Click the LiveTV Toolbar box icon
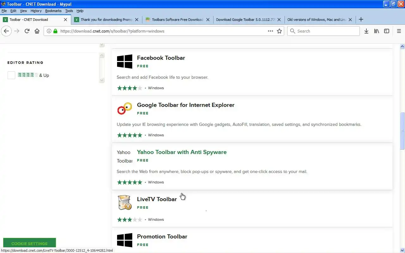The width and height of the screenshot is (405, 253). (x=125, y=203)
